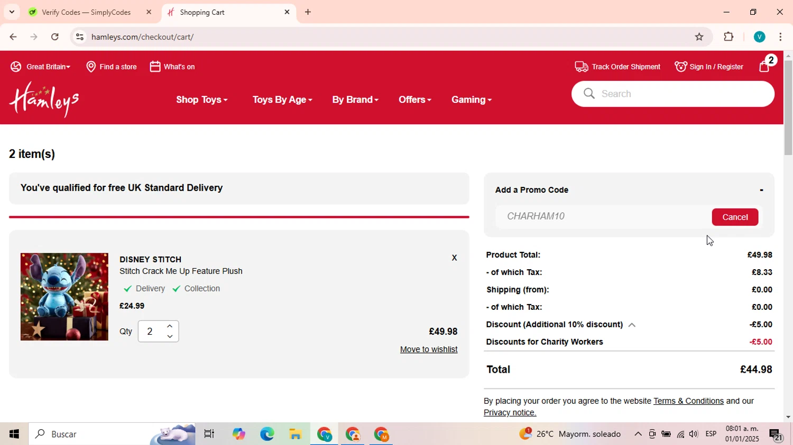Click the CHARHAM10 promo code field
The height and width of the screenshot is (445, 793).
603,216
